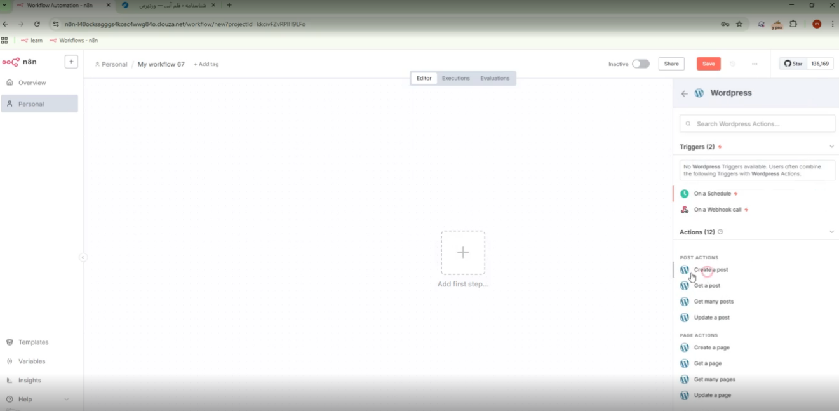Choose the Create a post action

coord(711,270)
